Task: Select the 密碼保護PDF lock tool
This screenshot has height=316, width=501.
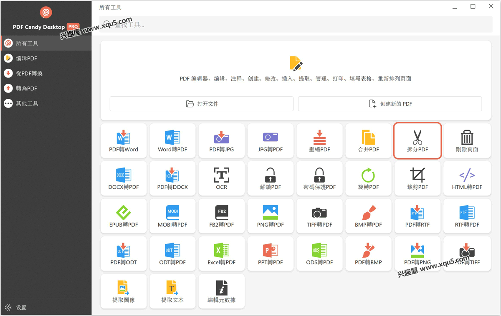Action: tap(319, 178)
